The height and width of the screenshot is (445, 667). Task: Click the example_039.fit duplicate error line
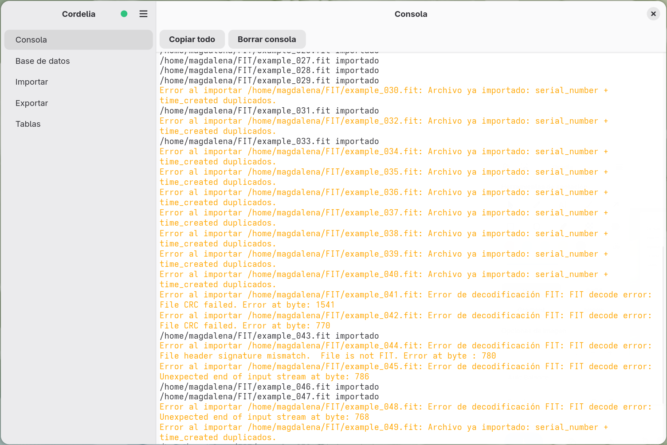click(384, 259)
